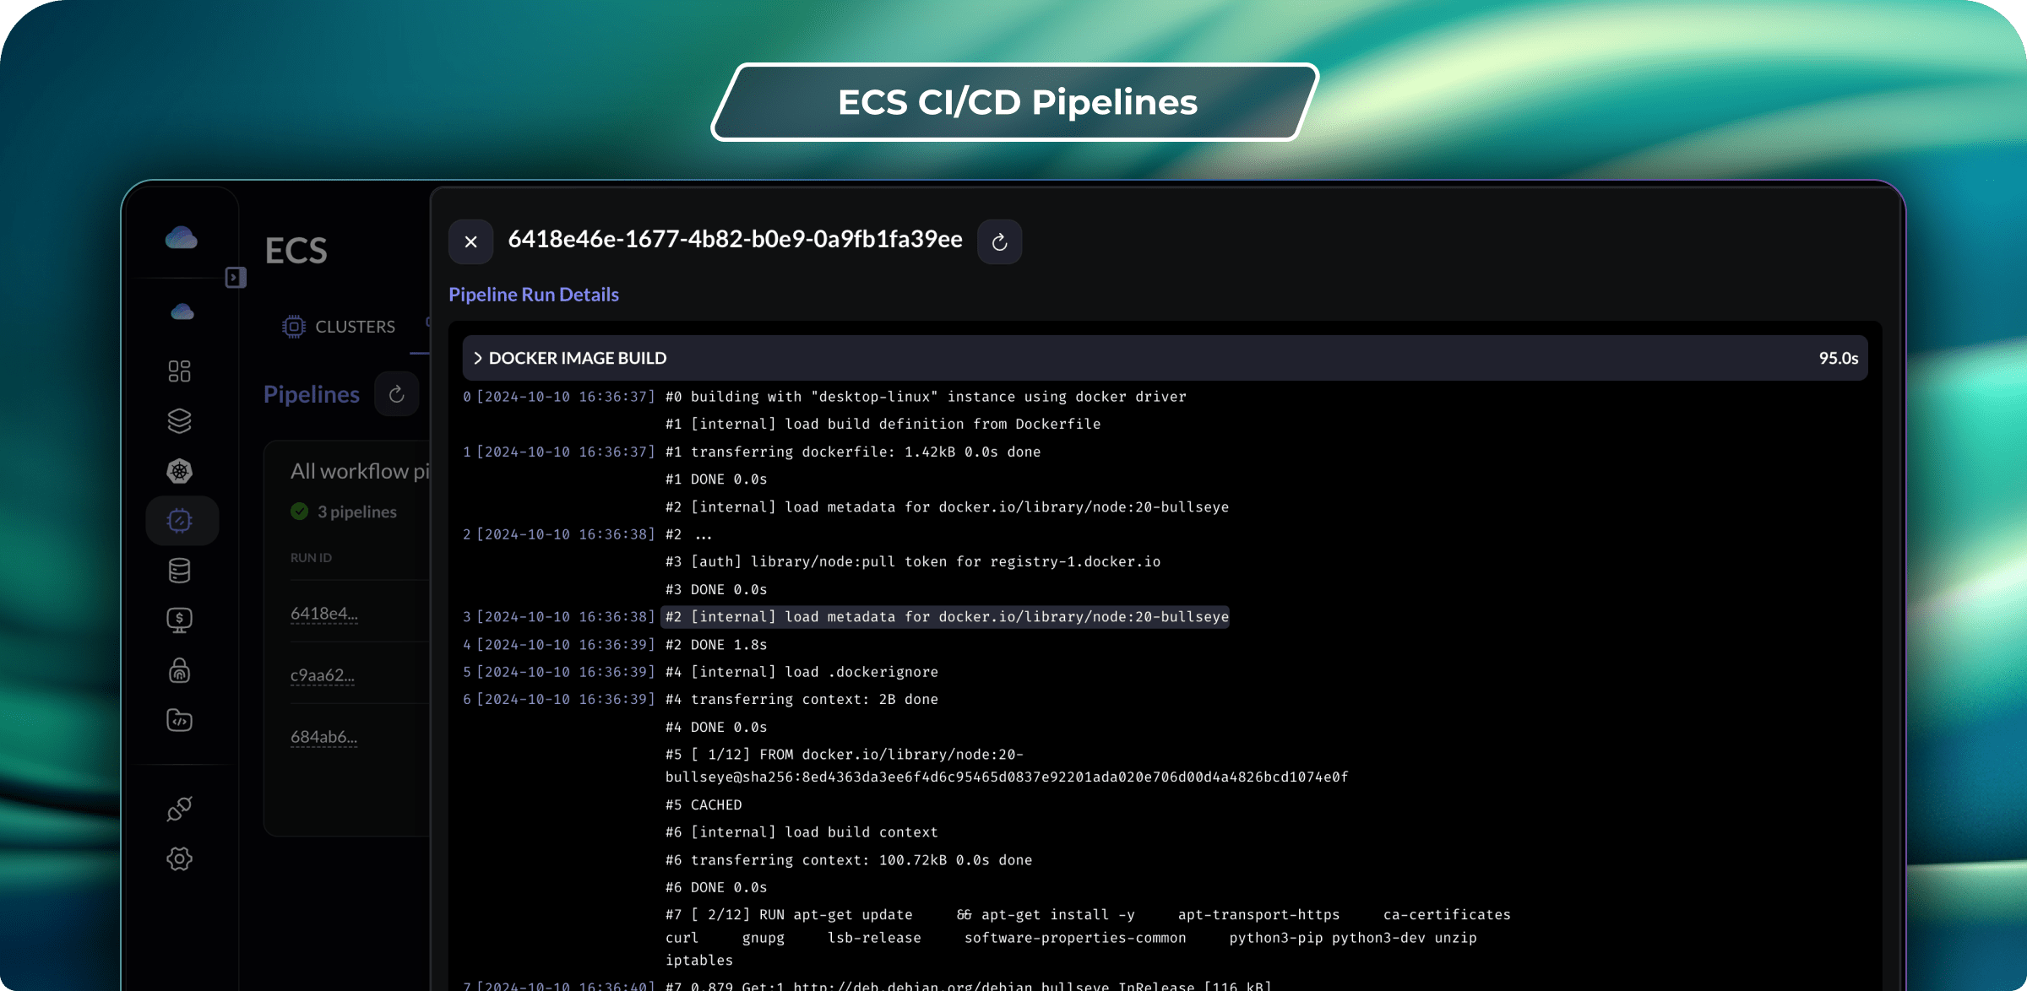Viewport: 2027px width, 991px height.
Task: Open pipeline run c9aa62
Action: (x=322, y=675)
